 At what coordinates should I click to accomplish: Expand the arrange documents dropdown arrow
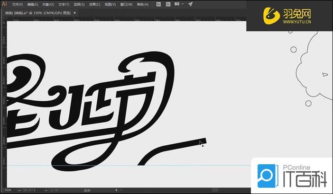183,4
